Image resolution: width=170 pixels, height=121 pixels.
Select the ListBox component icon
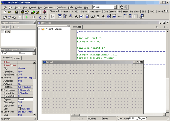click(x=109, y=16)
